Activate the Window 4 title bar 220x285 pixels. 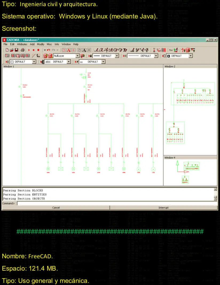click(x=190, y=158)
